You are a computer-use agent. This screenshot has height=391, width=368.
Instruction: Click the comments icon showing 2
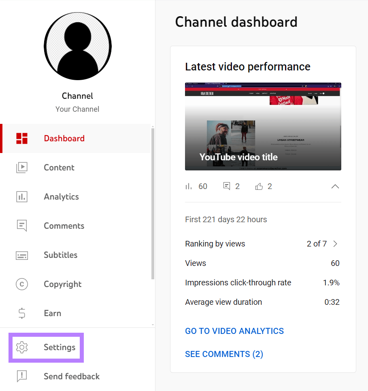[x=226, y=186]
